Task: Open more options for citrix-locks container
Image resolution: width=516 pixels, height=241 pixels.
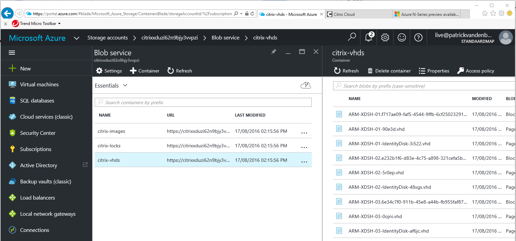Action: 304,147
